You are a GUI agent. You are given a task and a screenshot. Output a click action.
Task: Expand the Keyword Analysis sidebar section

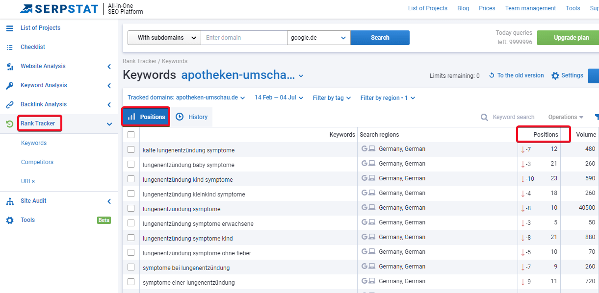109,85
